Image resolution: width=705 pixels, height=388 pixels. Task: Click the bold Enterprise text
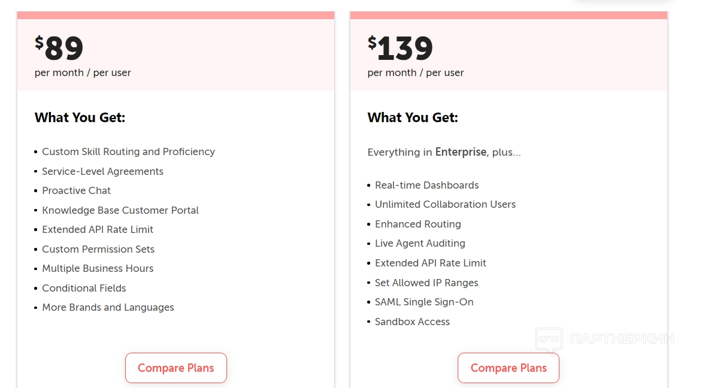pyautogui.click(x=461, y=152)
